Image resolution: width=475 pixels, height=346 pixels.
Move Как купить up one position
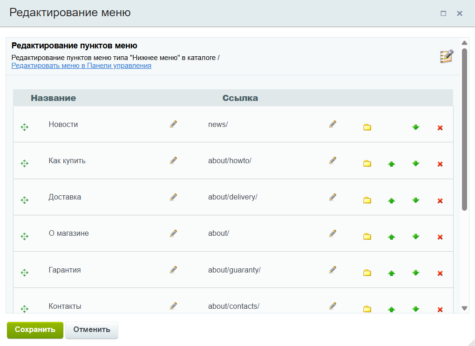point(391,164)
